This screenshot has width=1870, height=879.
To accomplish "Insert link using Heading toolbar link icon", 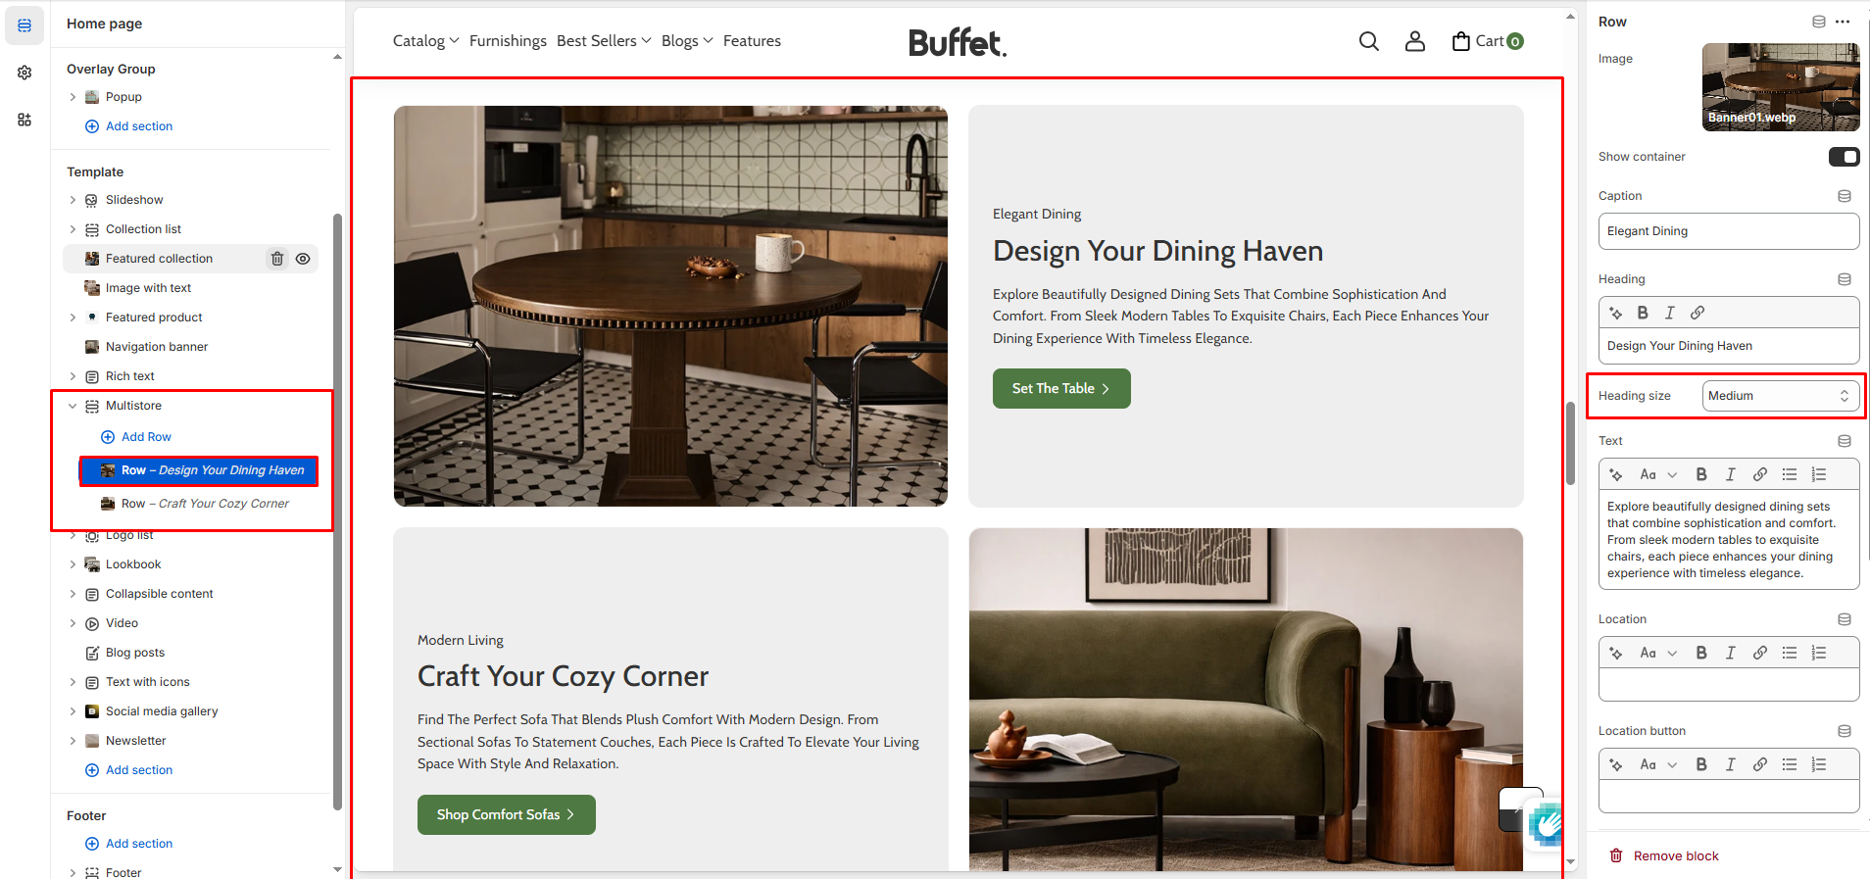I will click(x=1698, y=313).
